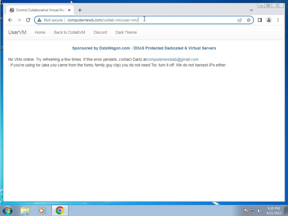Open the Chrome side panel icon
This screenshot has height=216, width=288.
click(x=260, y=20)
